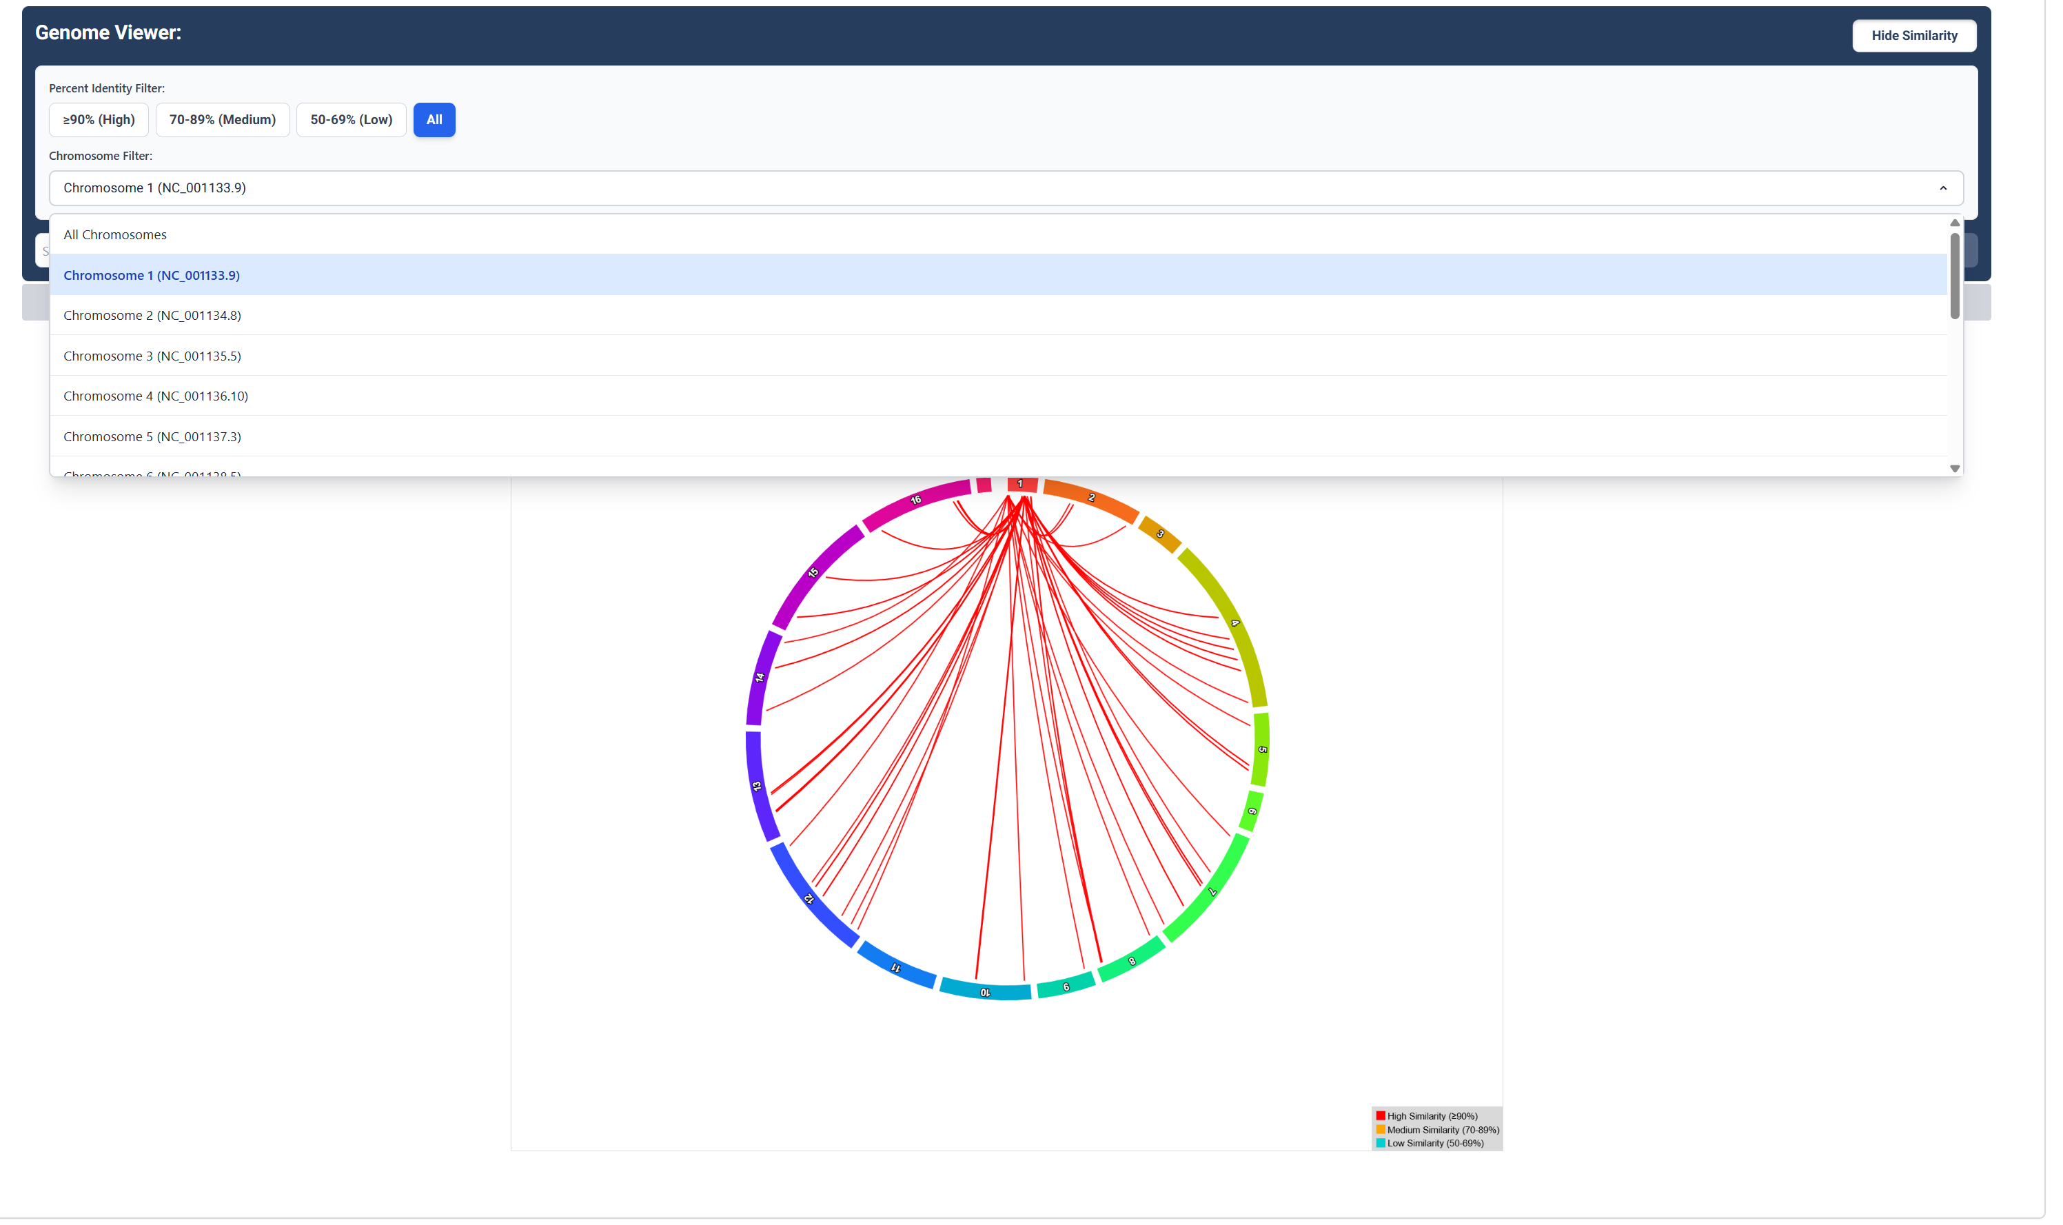Select Chromosome 5 (NC_001137.3) option
The height and width of the screenshot is (1225, 2063).
pyautogui.click(x=152, y=436)
